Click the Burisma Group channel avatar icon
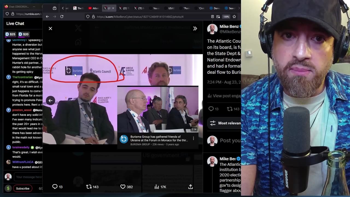This screenshot has width=350, height=197. point(124,139)
